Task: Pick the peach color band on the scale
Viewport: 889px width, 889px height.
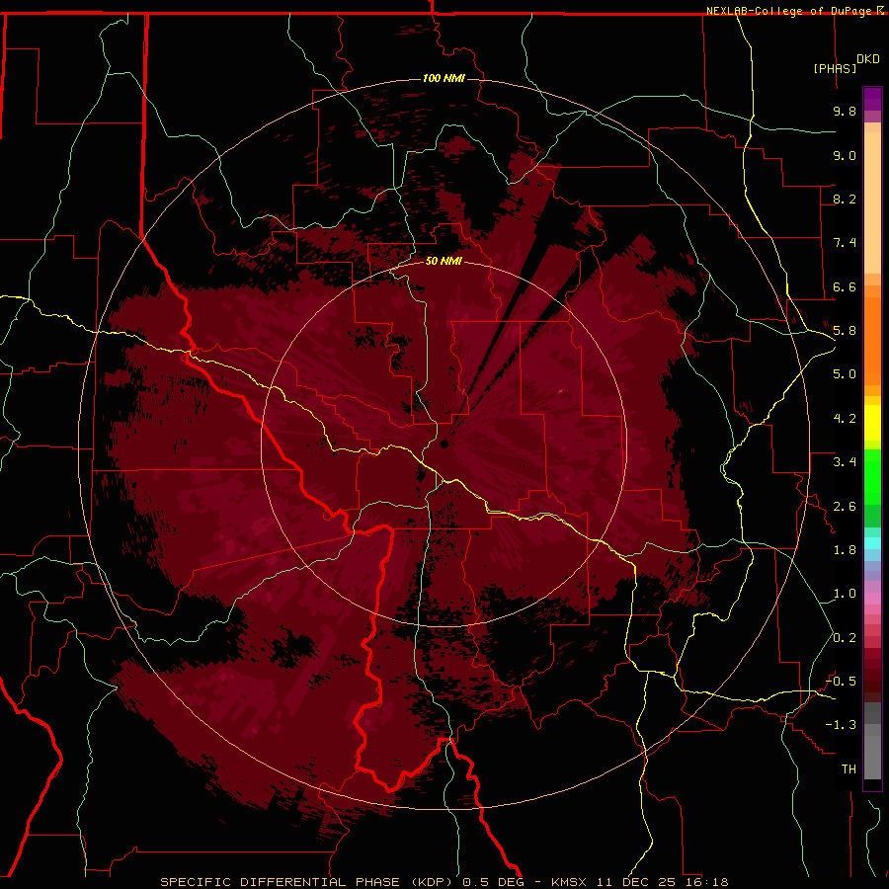Action: tap(872, 202)
